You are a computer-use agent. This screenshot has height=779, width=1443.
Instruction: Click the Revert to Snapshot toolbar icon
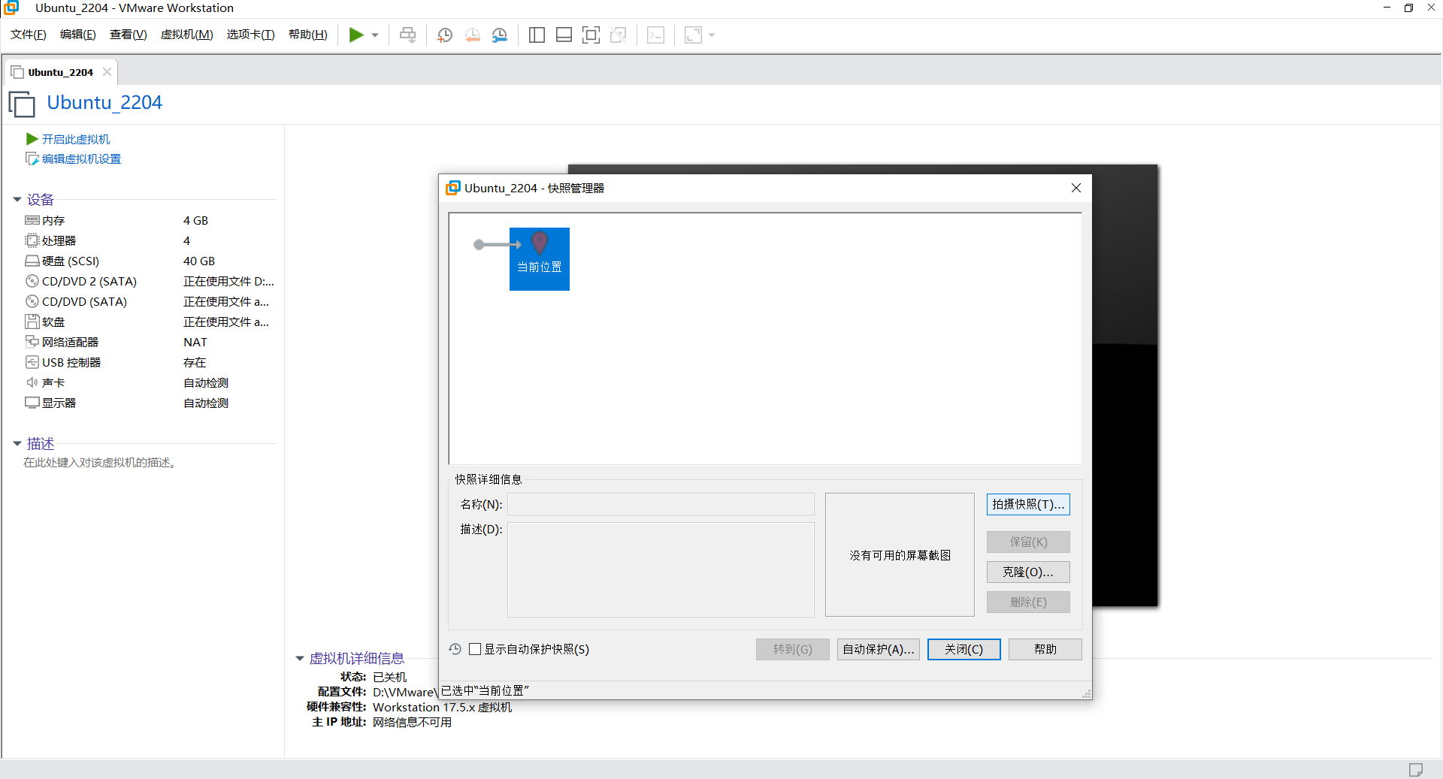[x=473, y=35]
